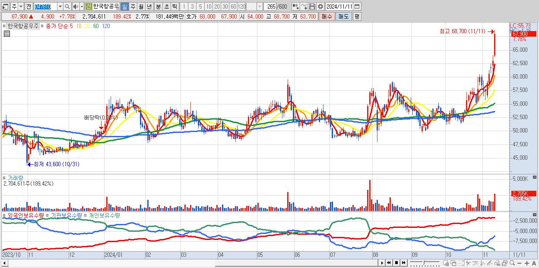
Task: Click the line chart overlay icon
Action: pyautogui.click(x=475, y=263)
